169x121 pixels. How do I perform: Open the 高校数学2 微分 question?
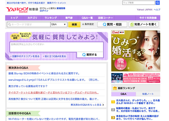tap(54, 99)
